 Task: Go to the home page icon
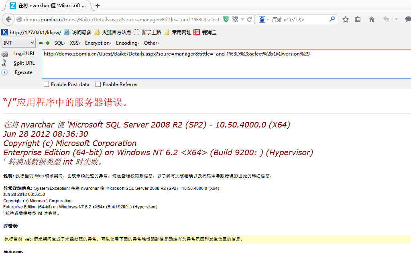click(x=371, y=19)
